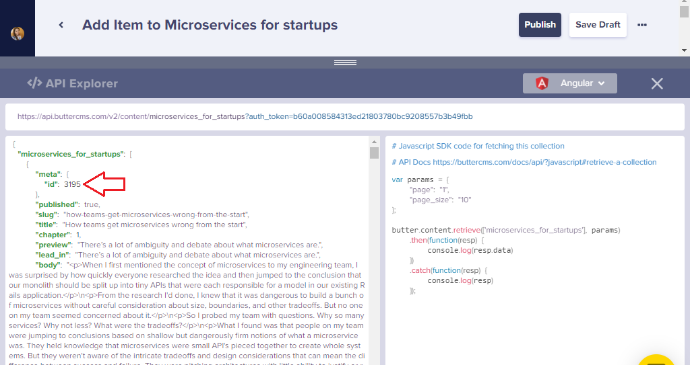Click the "lead_in" JSON key
Image resolution: width=690 pixels, height=365 pixels.
coord(53,255)
